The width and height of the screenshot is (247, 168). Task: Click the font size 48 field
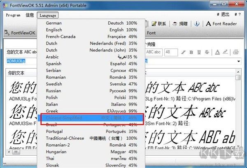point(171,52)
